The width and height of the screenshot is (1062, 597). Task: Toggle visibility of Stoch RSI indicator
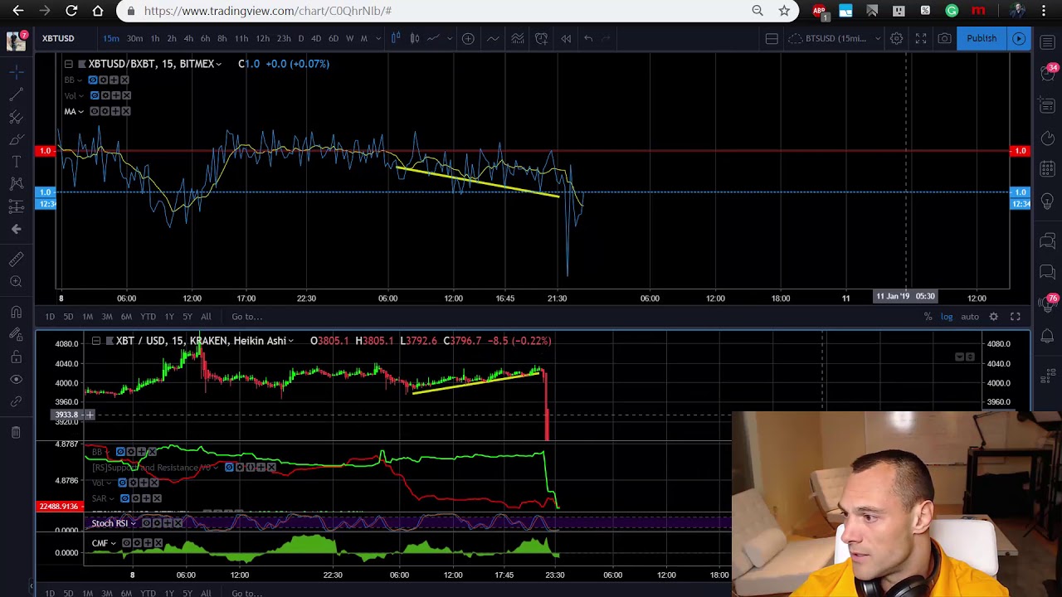(x=146, y=523)
